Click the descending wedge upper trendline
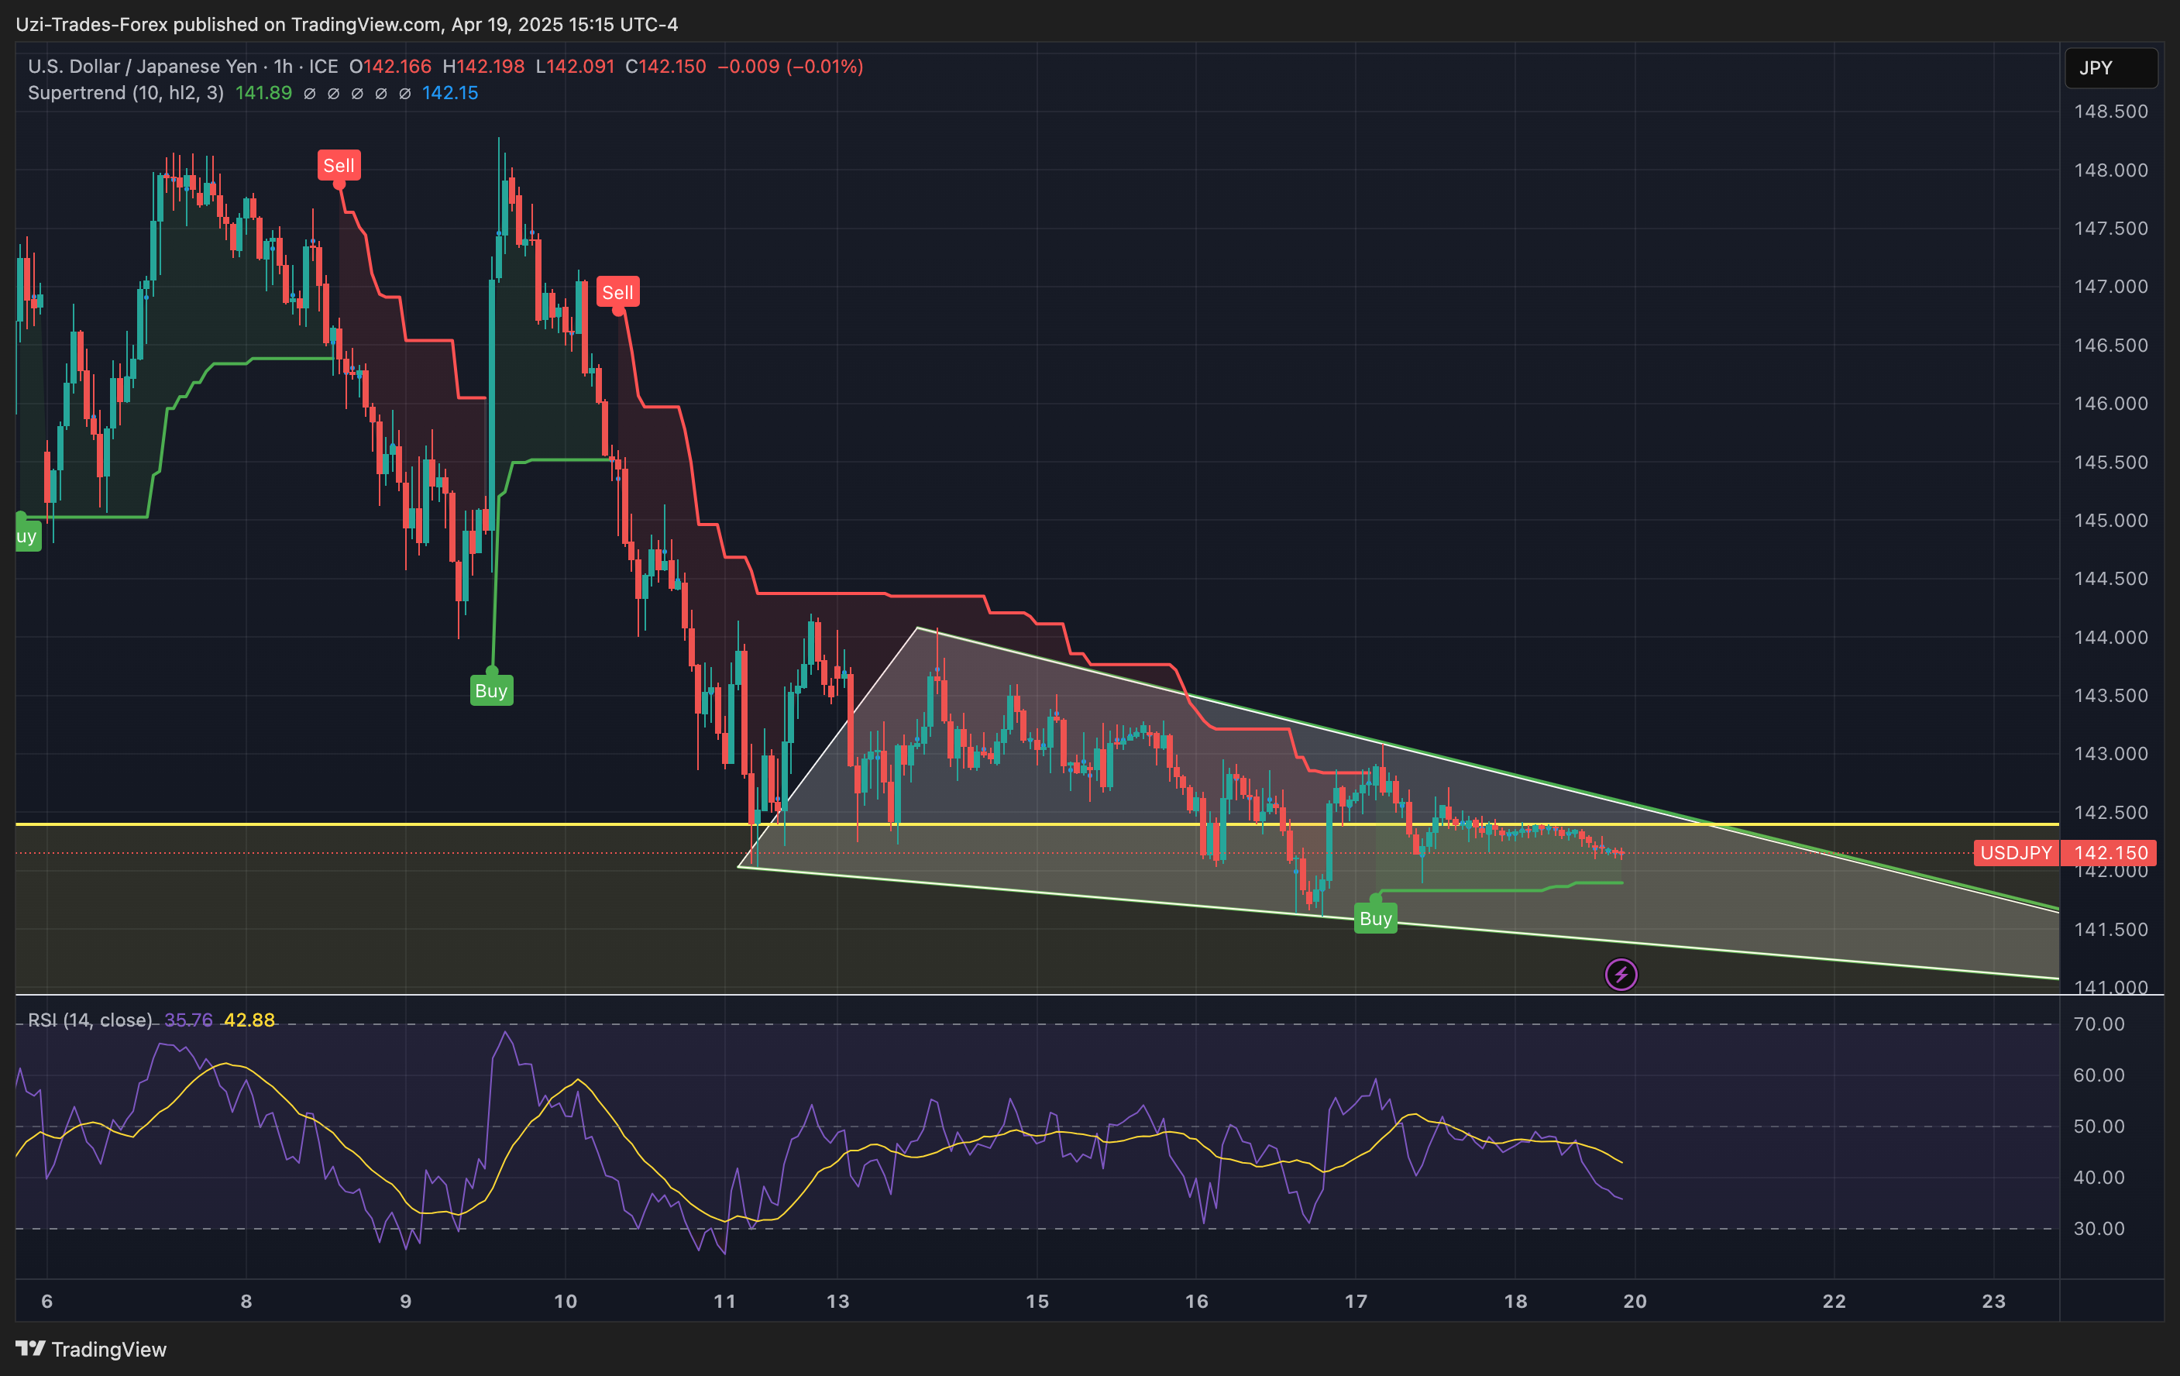This screenshot has height=1376, width=2180. point(1487,768)
